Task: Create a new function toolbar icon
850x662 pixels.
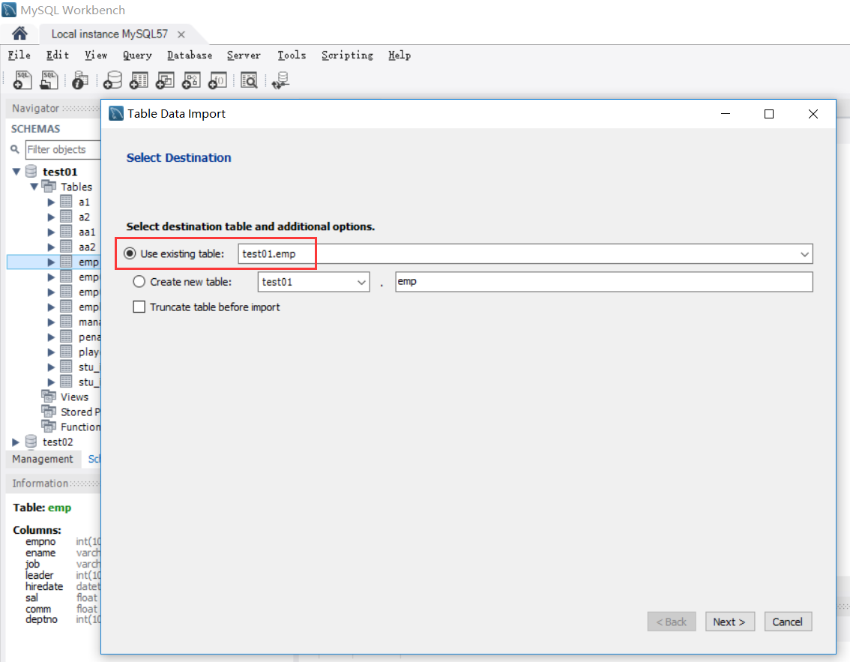Action: [217, 80]
